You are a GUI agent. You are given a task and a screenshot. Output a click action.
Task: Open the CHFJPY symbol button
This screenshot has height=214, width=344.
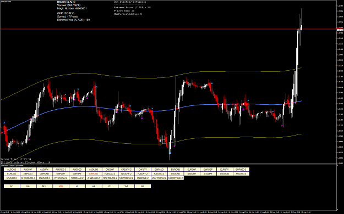point(143,170)
